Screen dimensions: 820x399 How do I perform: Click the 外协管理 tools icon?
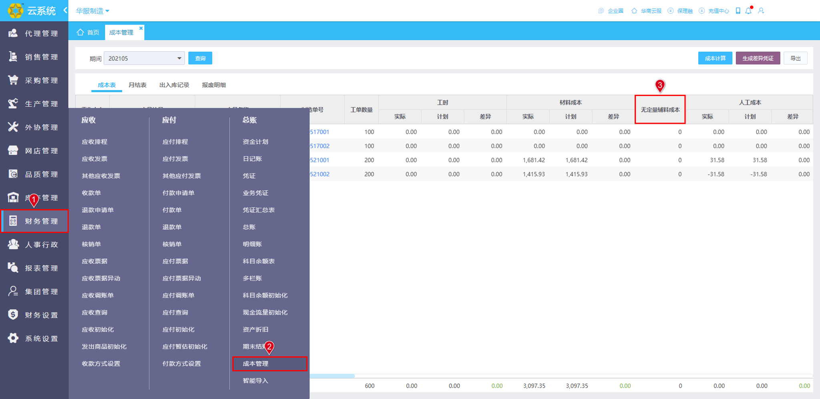point(13,127)
